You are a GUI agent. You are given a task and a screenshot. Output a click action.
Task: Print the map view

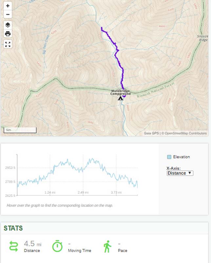point(8,34)
